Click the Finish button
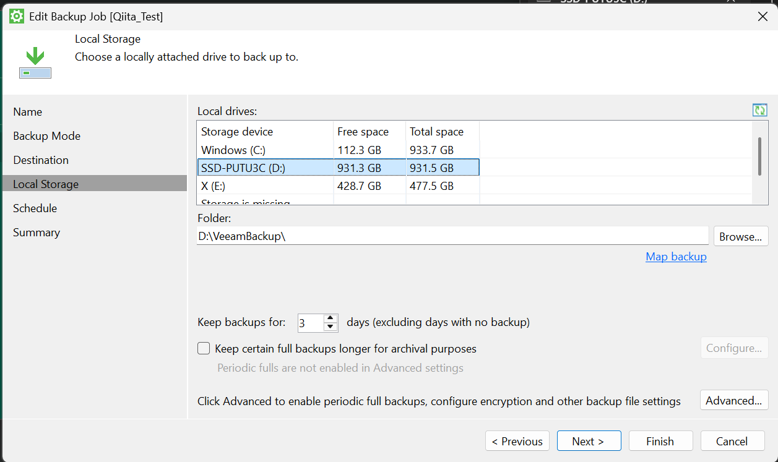 point(660,441)
